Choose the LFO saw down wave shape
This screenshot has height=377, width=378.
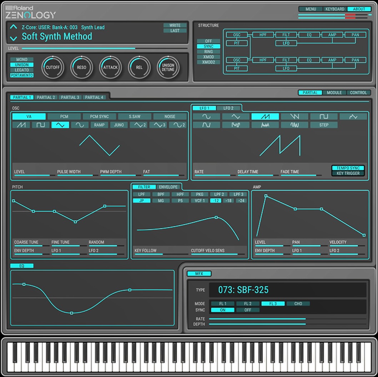[x=294, y=117]
